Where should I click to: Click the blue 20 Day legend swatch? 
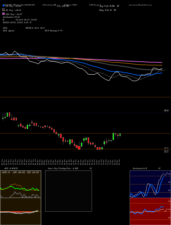3,5
